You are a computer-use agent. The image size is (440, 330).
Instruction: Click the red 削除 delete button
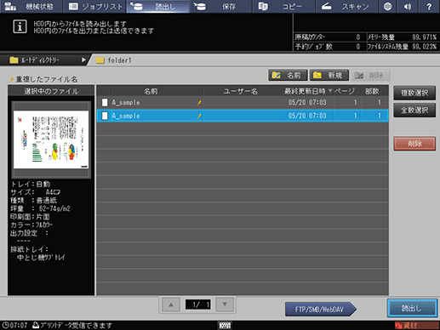click(414, 144)
